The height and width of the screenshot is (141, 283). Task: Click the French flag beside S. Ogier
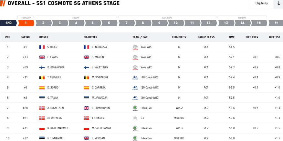(x=42, y=47)
